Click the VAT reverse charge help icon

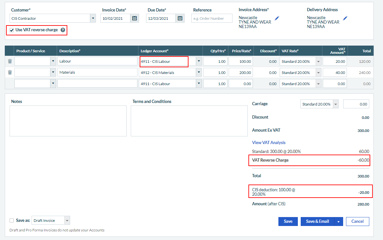(63, 30)
